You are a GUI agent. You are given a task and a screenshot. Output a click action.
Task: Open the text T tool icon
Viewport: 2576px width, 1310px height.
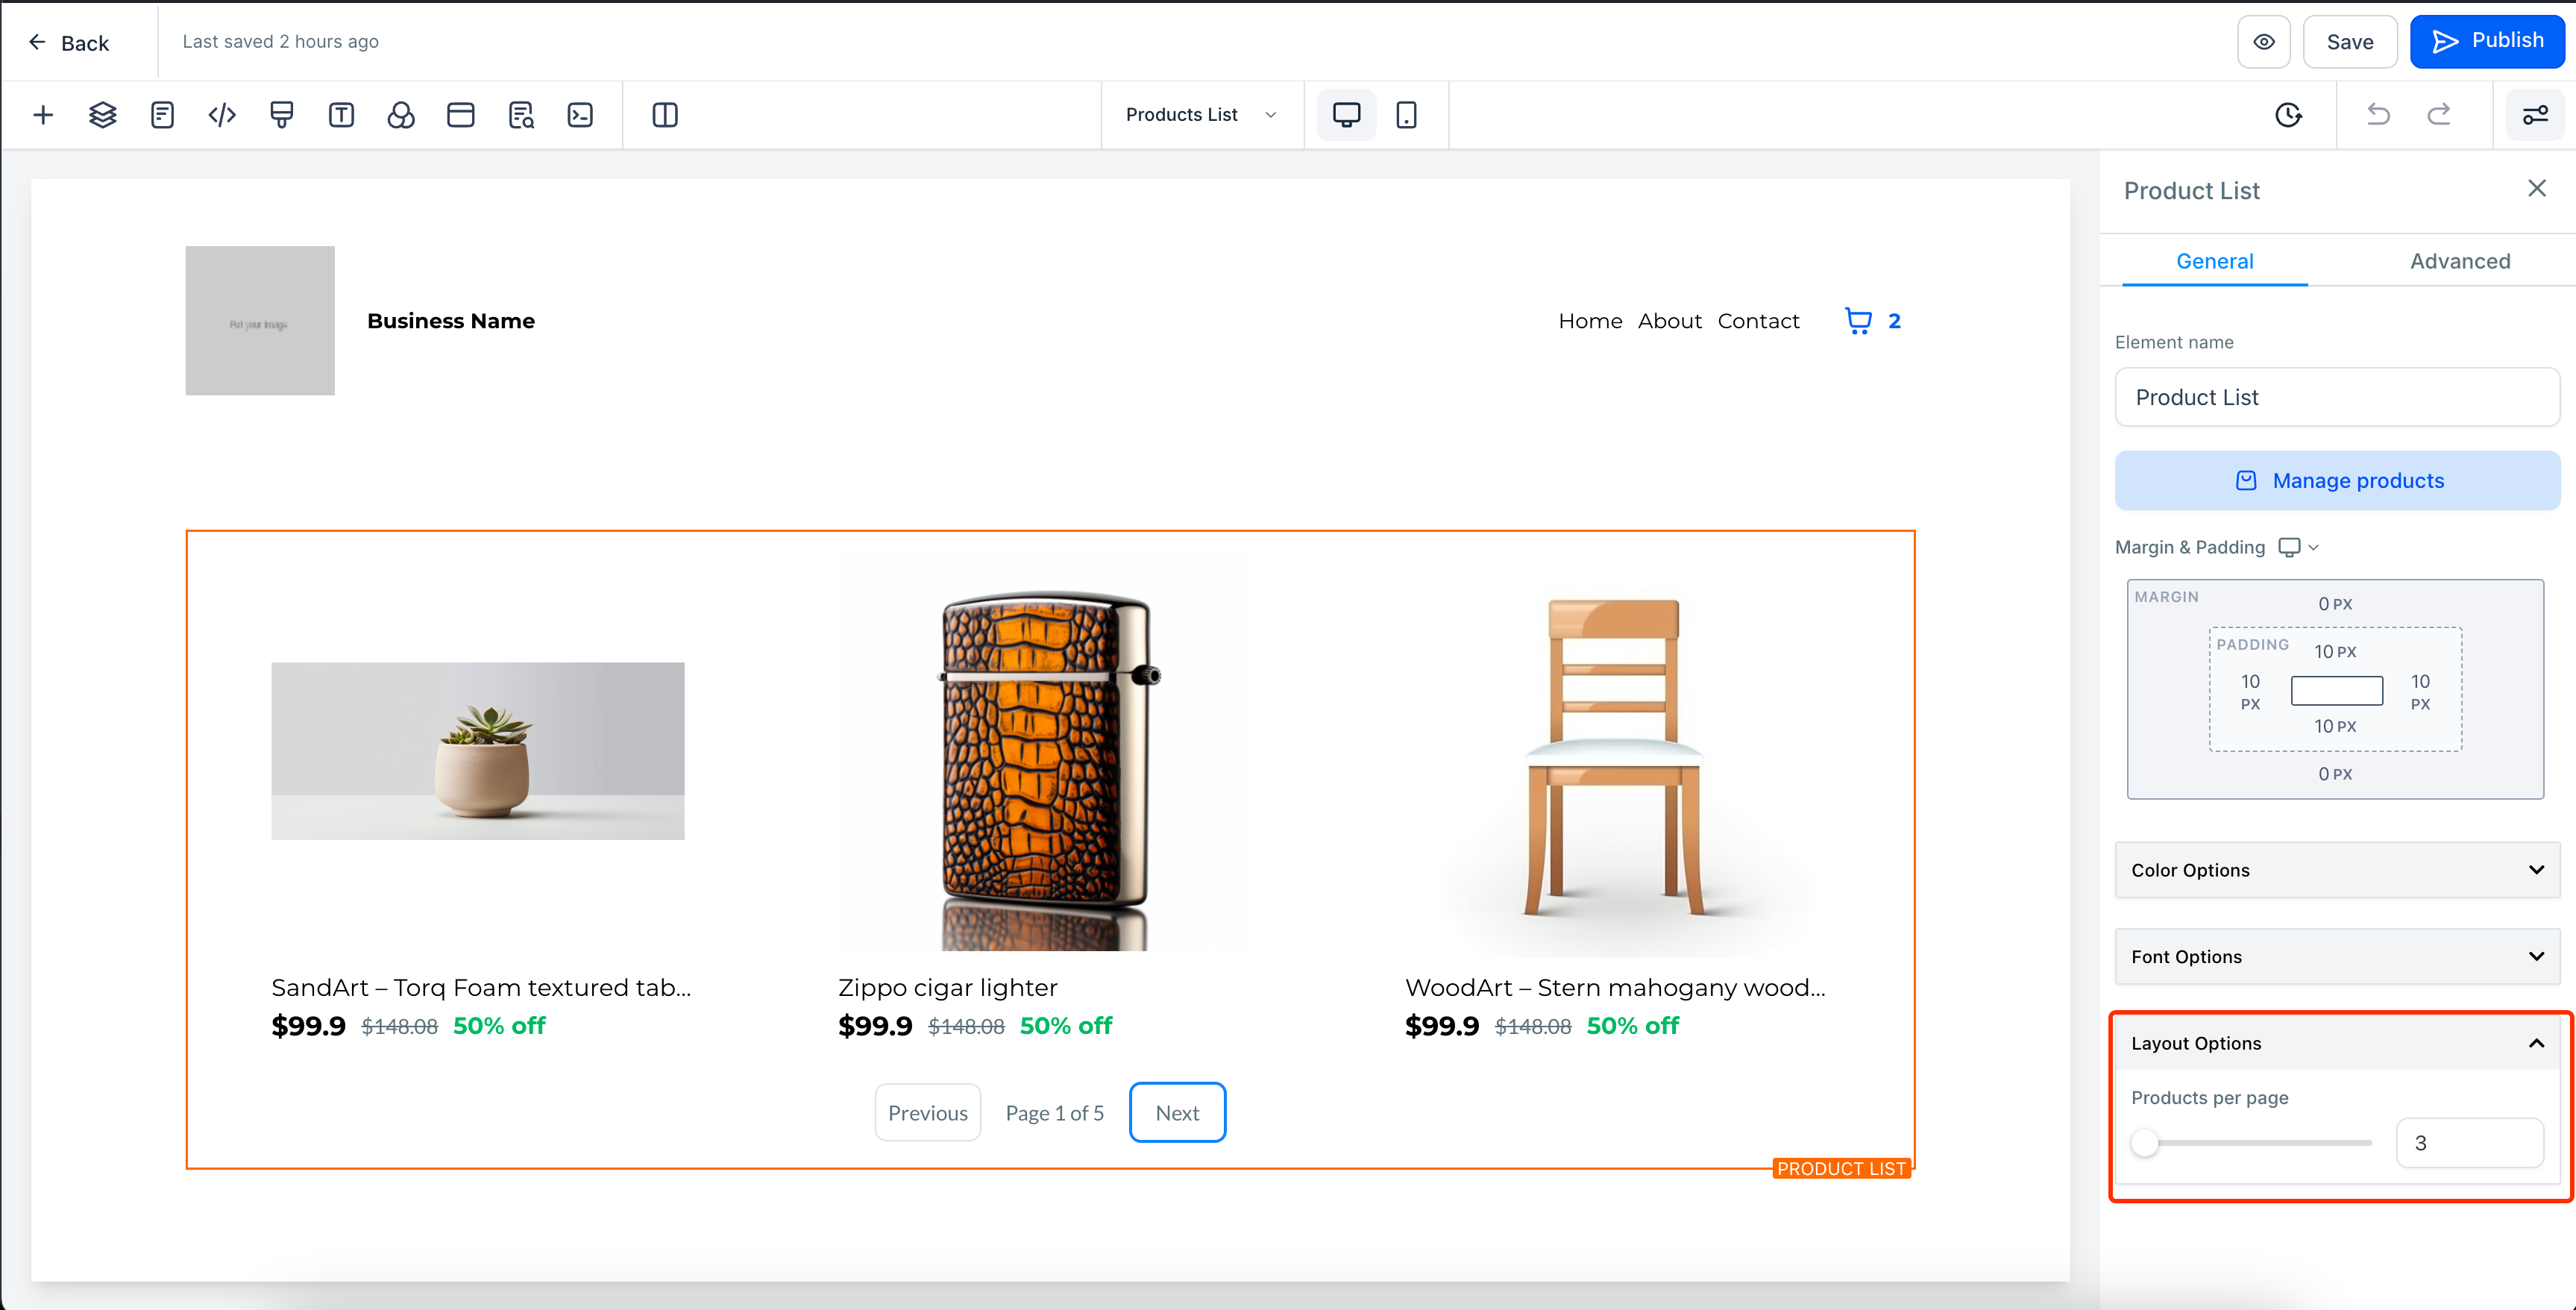coord(341,115)
